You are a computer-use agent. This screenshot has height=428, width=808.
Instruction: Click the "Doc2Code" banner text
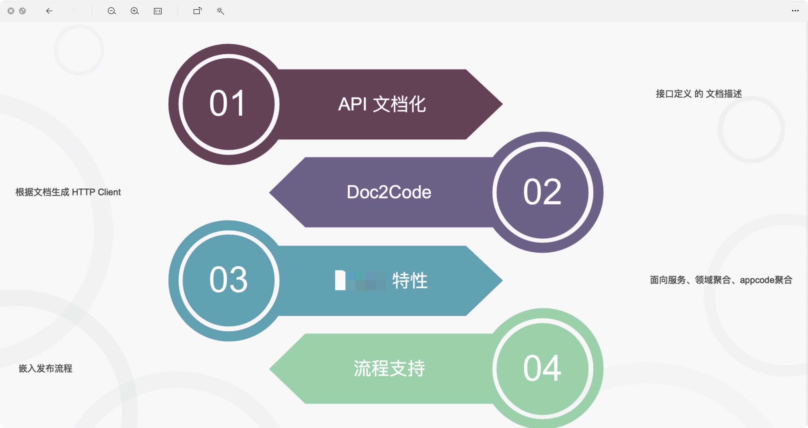point(389,192)
